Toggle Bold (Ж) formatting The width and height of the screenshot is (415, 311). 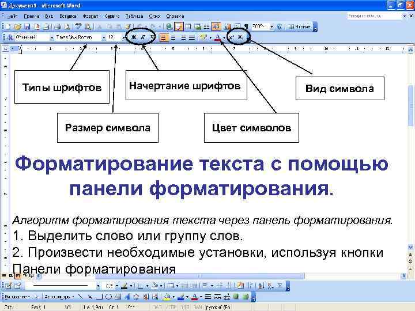(x=134, y=37)
